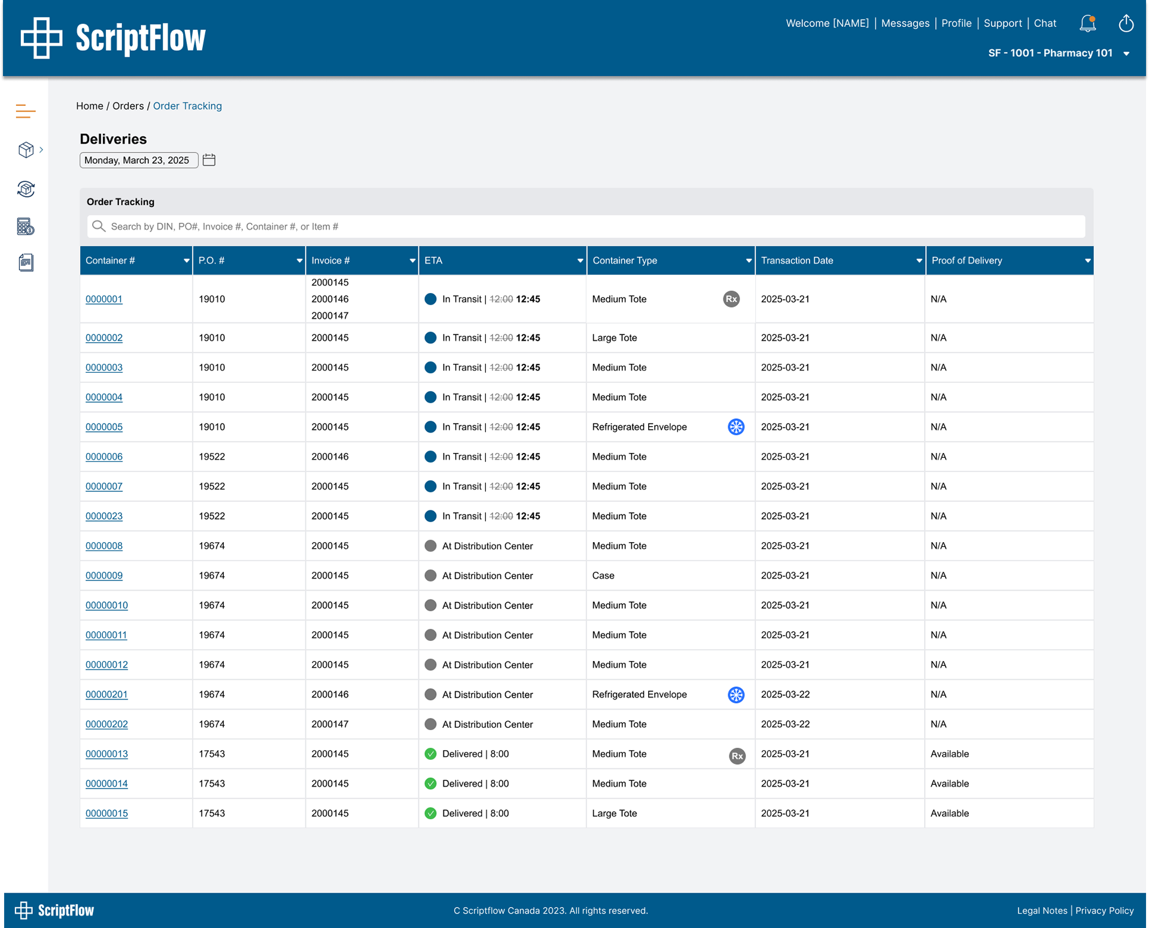Viewport: 1149px width, 928px height.
Task: Open container 0000009 link
Action: (104, 576)
